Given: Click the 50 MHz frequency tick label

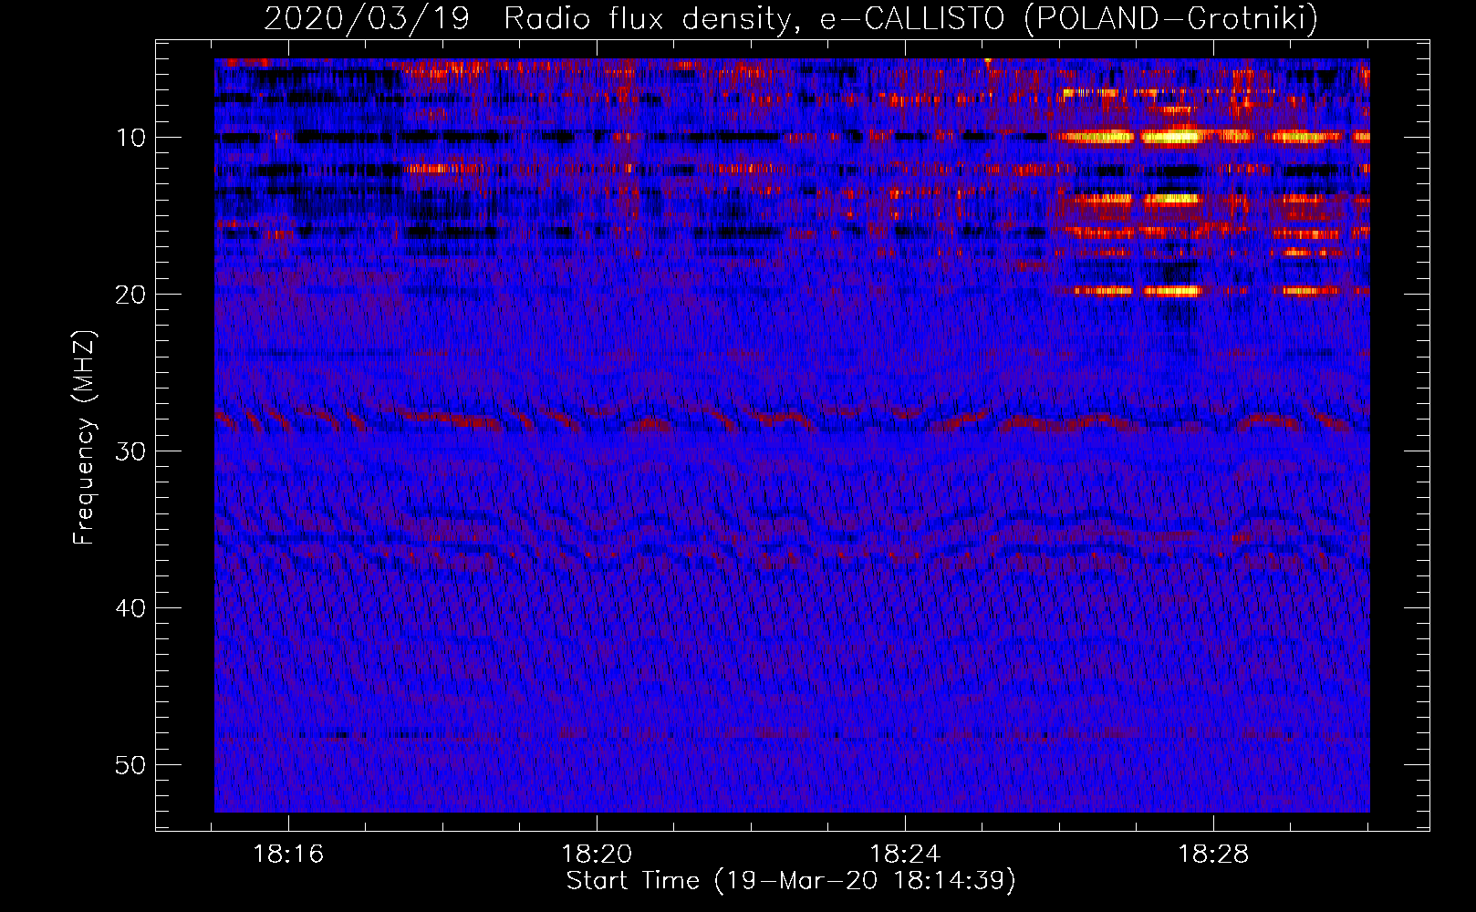Looking at the screenshot, I should [x=131, y=765].
